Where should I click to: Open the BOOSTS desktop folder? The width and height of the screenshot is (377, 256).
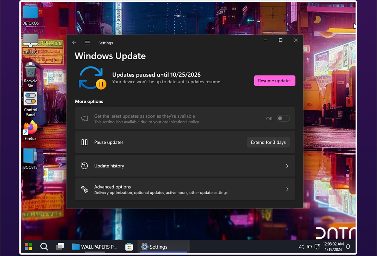click(30, 157)
